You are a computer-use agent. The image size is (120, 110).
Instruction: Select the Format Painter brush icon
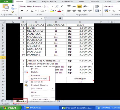[x=13, y=12]
